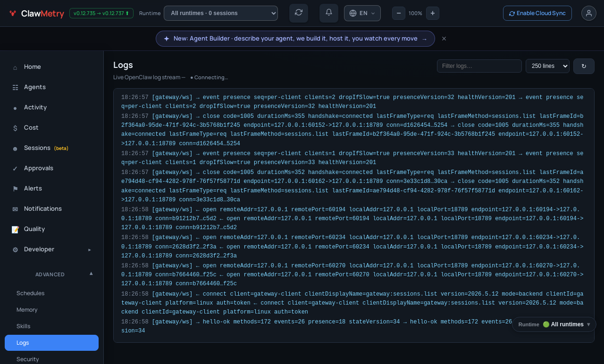The height and width of the screenshot is (364, 604).
Task: Click the zoom 100% label
Action: (415, 13)
